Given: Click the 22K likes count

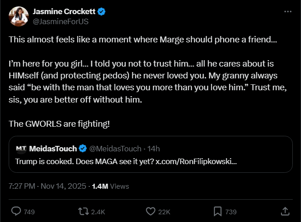Looking at the screenshot, I should [x=164, y=212].
